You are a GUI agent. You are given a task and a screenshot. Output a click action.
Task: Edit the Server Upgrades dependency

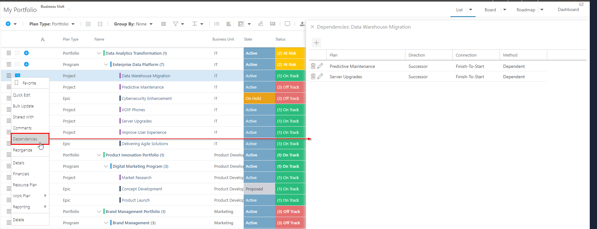click(x=320, y=76)
